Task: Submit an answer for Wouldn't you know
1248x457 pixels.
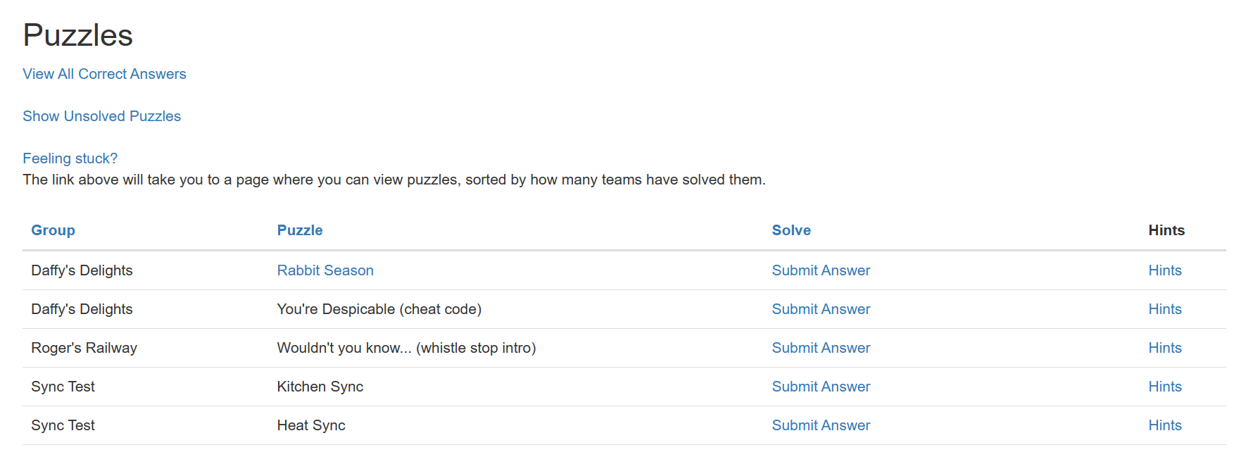Action: point(821,348)
